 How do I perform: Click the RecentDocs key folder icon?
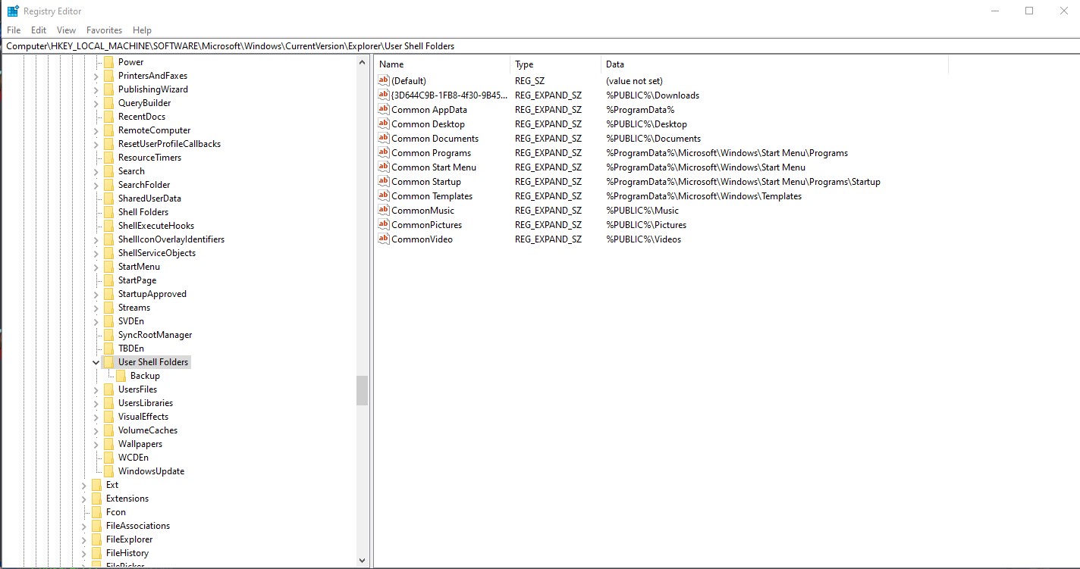(x=108, y=117)
